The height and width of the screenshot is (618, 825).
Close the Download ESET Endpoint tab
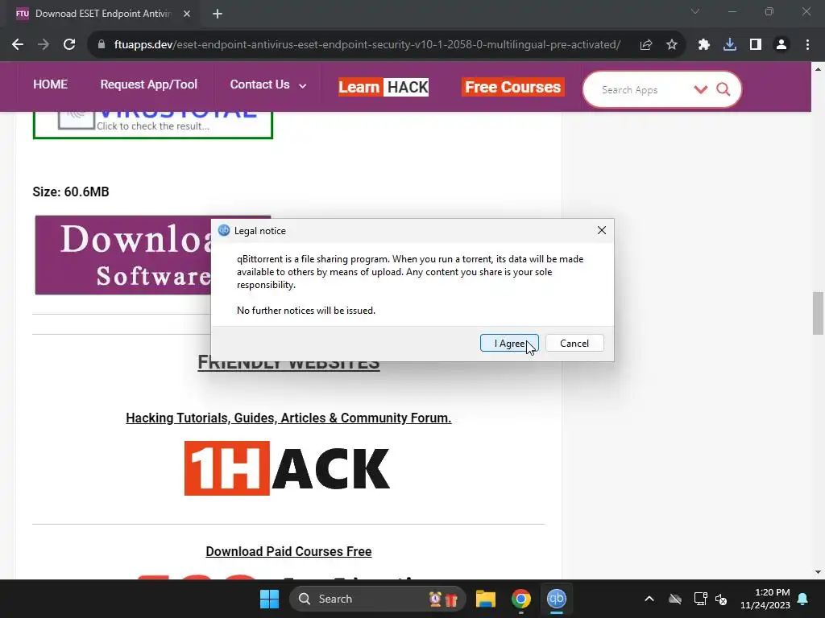tap(187, 14)
